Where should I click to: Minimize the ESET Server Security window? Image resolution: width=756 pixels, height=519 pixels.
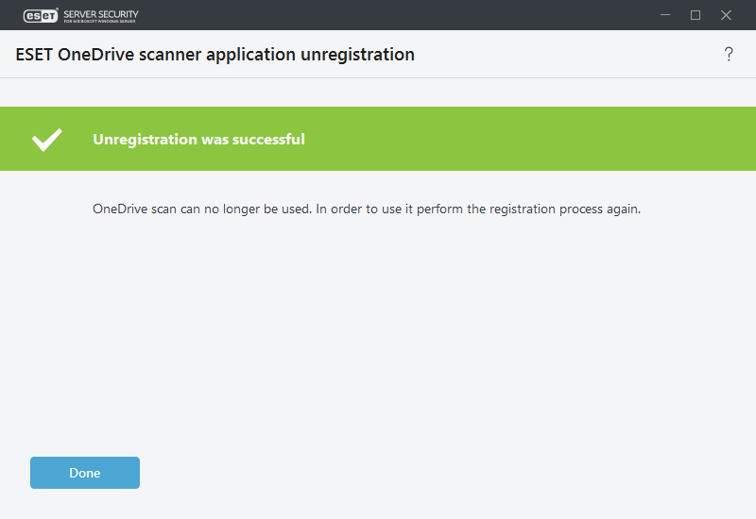[664, 15]
